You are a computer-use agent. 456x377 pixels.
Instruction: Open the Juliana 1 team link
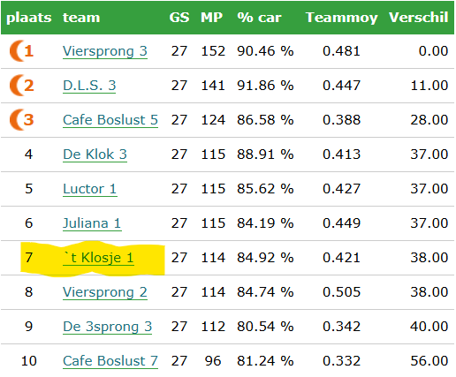pyautogui.click(x=92, y=223)
